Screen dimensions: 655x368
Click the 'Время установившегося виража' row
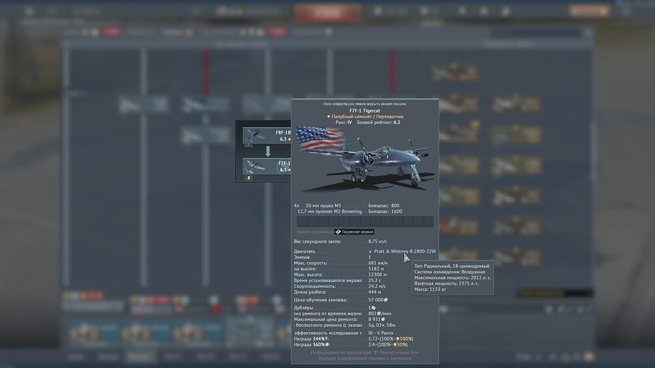pyautogui.click(x=337, y=281)
